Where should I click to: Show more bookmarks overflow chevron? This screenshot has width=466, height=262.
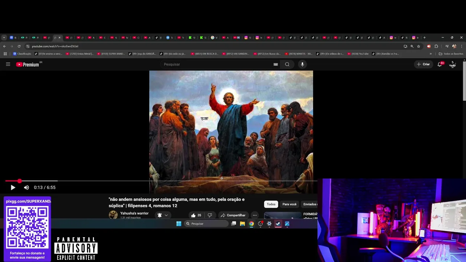point(431,54)
